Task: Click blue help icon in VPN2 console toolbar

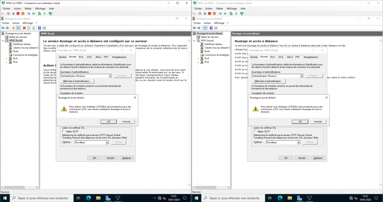Action: 40,28
